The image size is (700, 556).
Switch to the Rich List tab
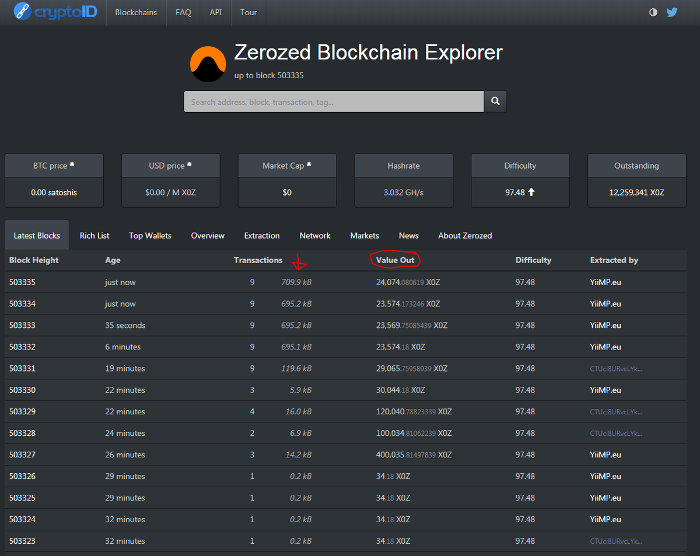click(x=94, y=235)
